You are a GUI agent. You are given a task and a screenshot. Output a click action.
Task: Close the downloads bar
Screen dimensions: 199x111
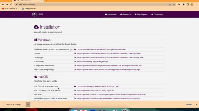[x=197, y=105]
